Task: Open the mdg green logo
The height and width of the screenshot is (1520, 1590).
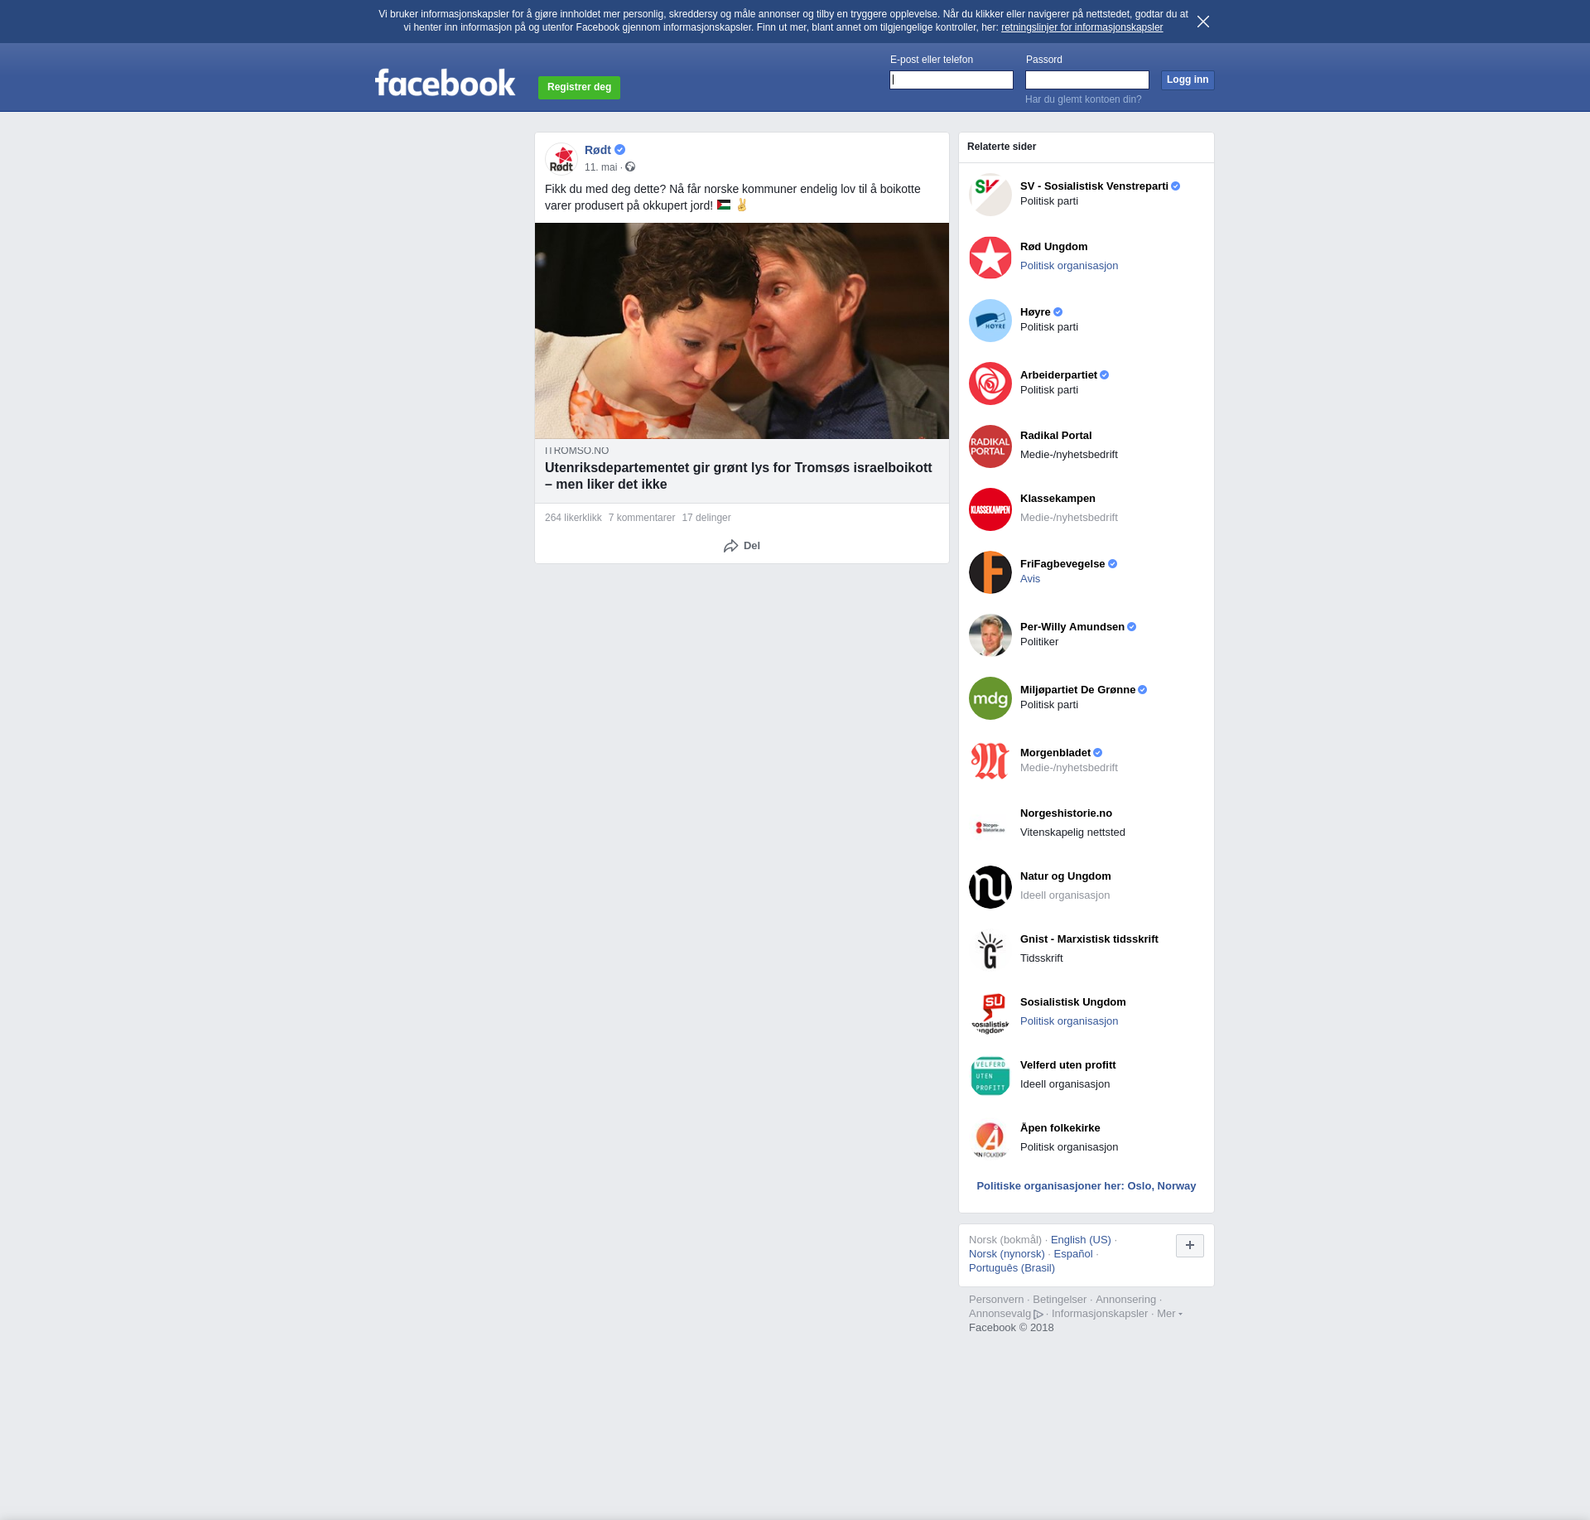Action: pos(990,698)
